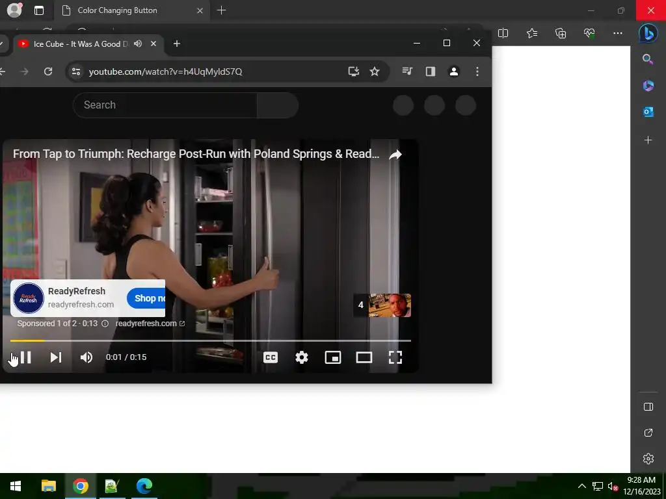Viewport: 666px width, 499px height.
Task: Open link externally from Edge sidebar
Action: (648, 433)
